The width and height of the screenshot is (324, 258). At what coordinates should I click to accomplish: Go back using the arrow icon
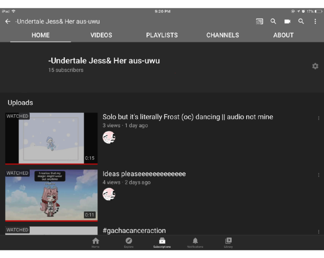[8, 21]
